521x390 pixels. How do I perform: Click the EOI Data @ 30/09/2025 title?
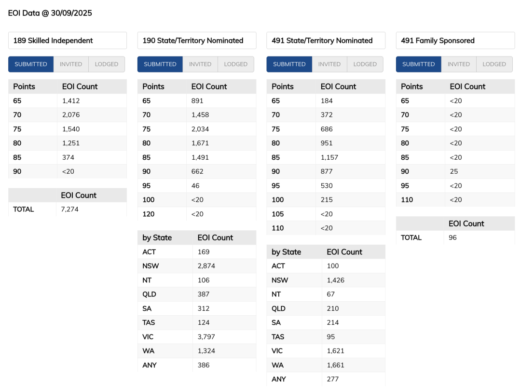(x=50, y=13)
